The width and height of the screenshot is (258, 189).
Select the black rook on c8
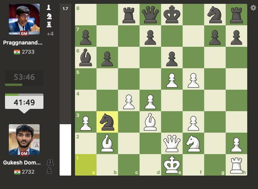pyautogui.click(x=129, y=15)
